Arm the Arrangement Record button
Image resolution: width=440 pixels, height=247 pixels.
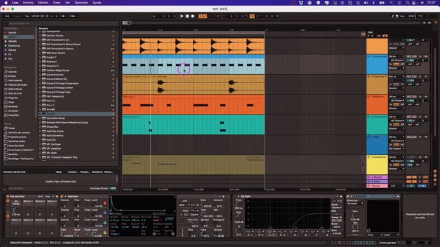[192, 16]
